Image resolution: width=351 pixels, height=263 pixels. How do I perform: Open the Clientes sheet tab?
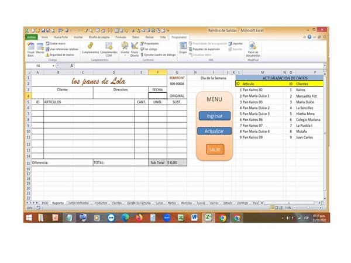[117, 203]
